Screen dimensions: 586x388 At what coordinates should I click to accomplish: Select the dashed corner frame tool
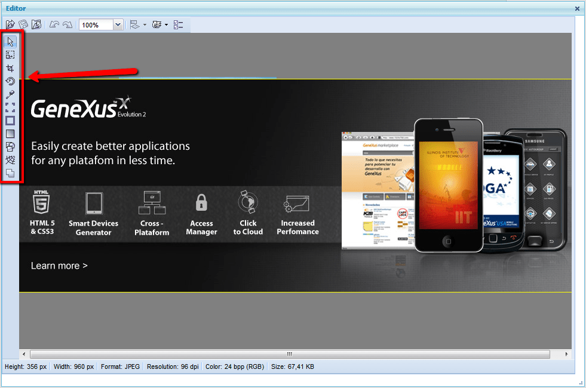tap(10, 107)
